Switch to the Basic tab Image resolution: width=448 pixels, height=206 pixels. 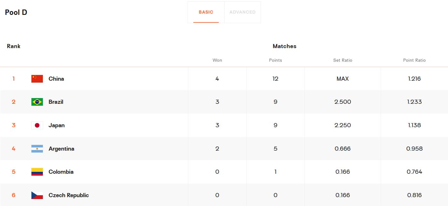tap(206, 12)
